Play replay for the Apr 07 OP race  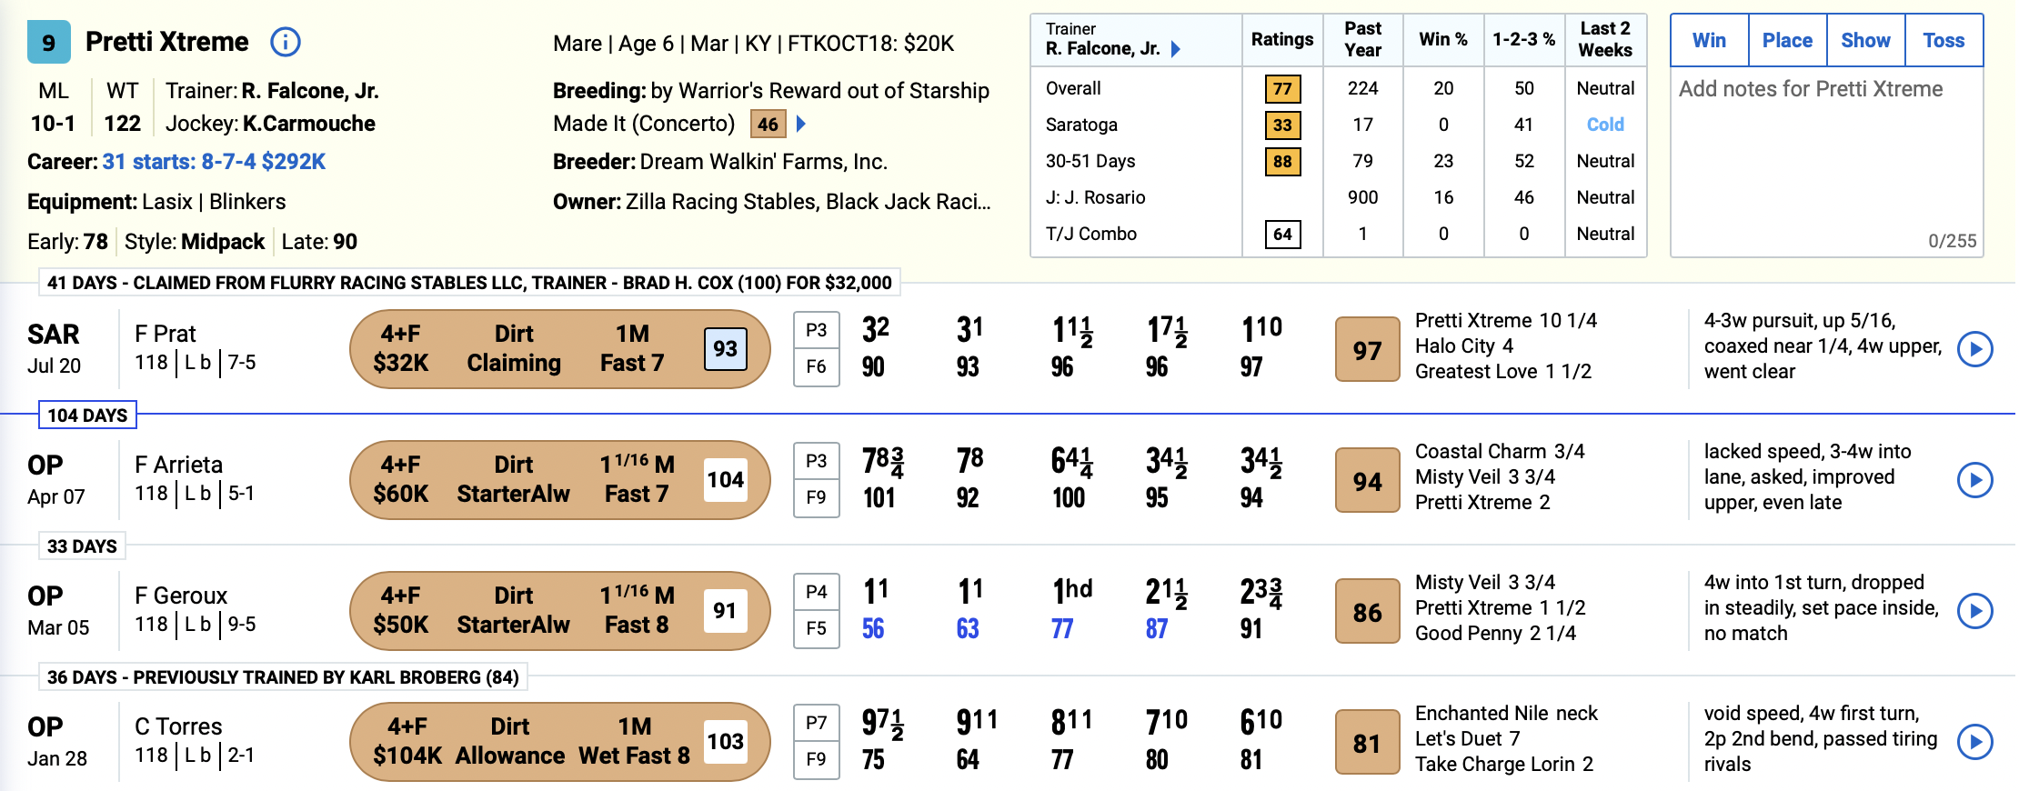pos(1974,480)
